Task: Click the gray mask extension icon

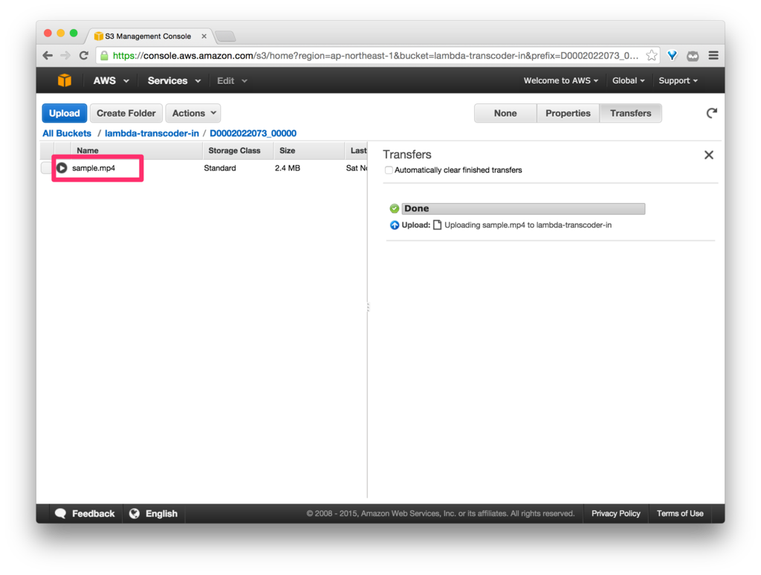Action: 693,56
